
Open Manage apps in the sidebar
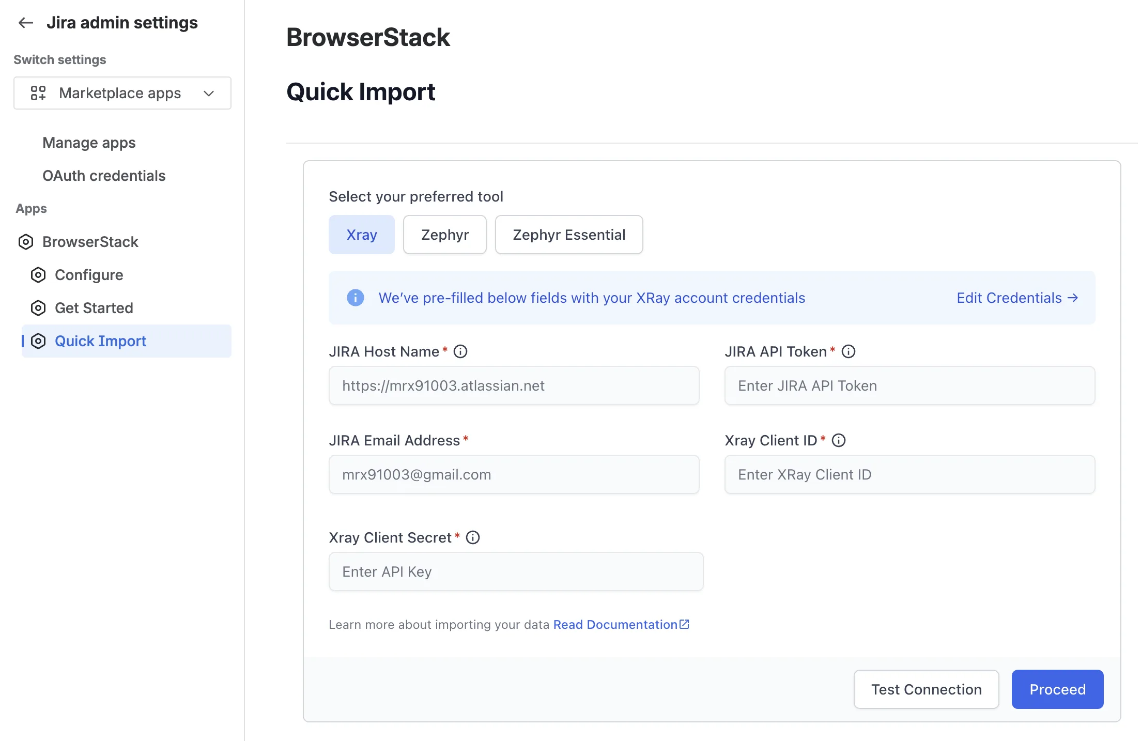[89, 143]
